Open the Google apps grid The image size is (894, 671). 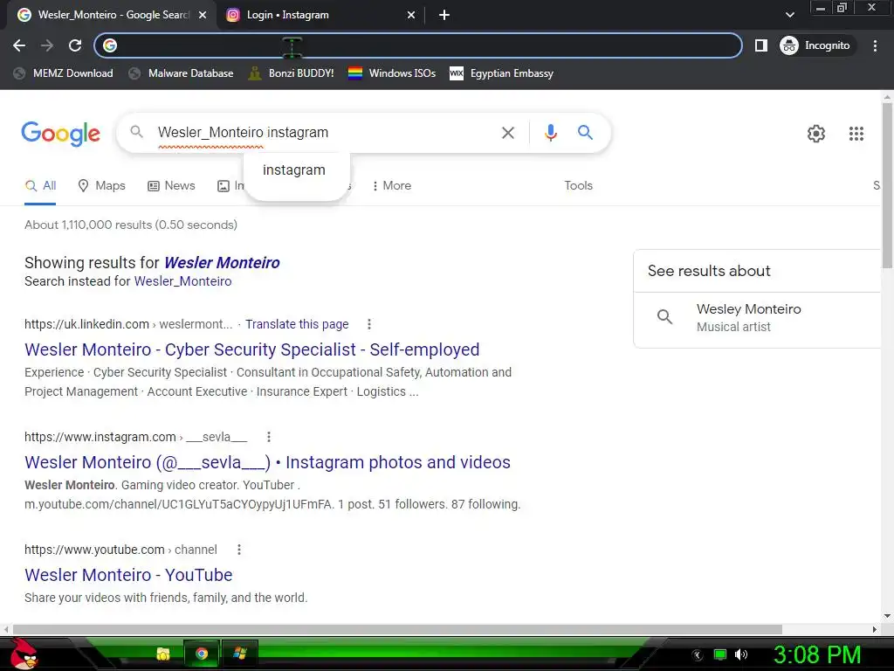tap(856, 134)
